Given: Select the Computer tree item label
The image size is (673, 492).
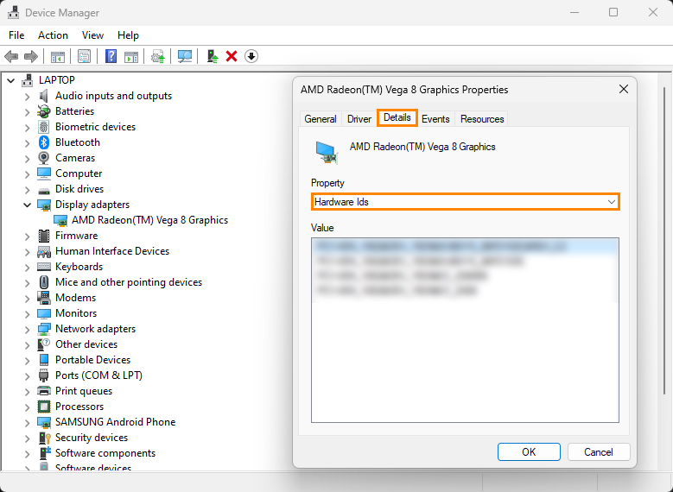Looking at the screenshot, I should 79,173.
